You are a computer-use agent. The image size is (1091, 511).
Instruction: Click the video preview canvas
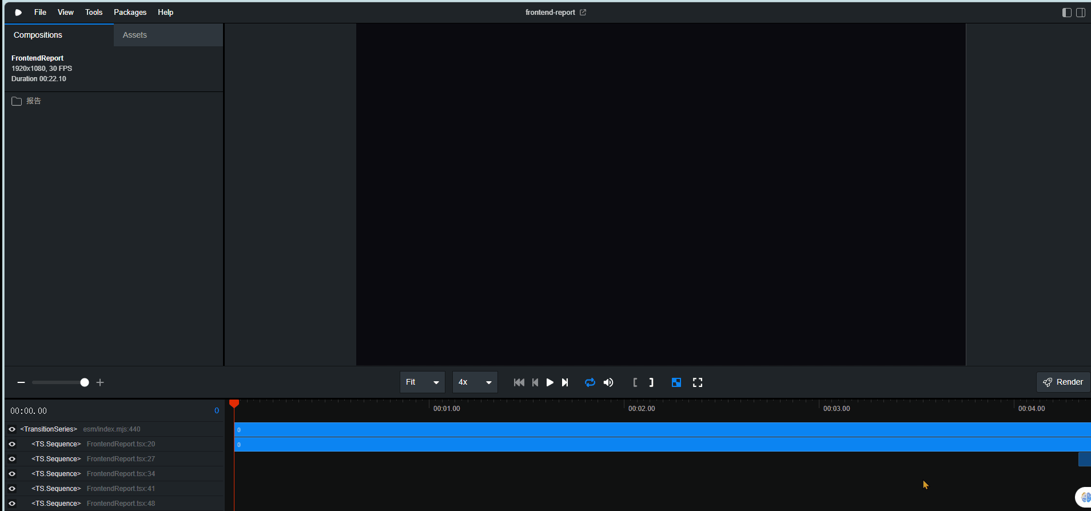click(x=661, y=194)
